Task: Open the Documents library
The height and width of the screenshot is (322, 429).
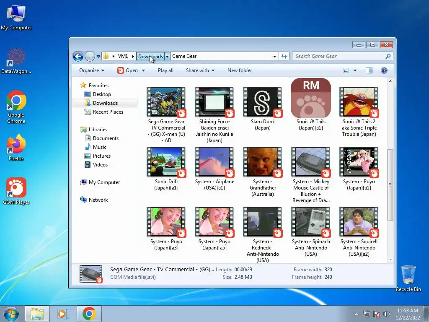Action: pyautogui.click(x=106, y=138)
